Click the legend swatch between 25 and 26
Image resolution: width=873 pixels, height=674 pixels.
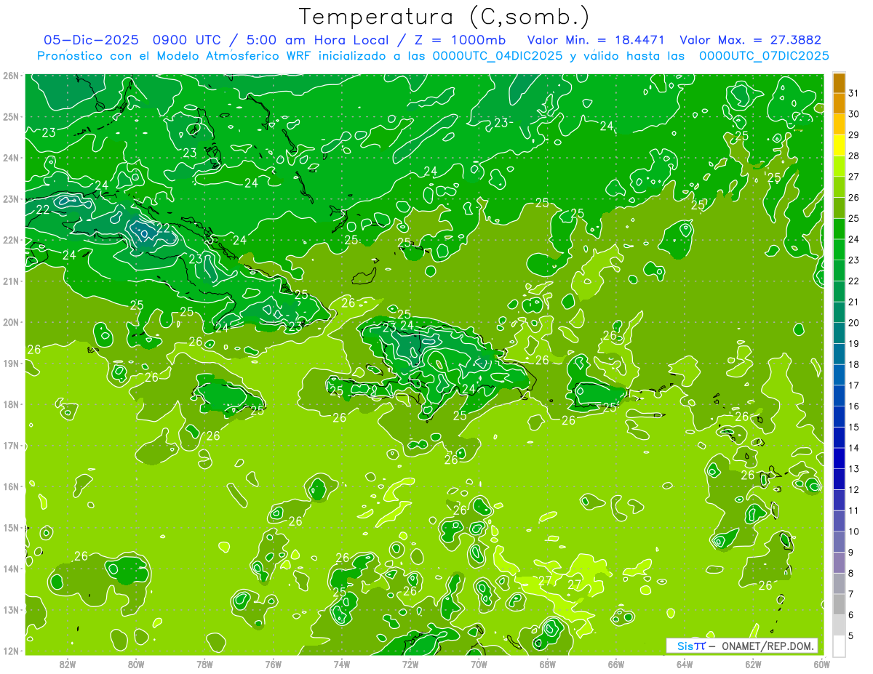839,208
